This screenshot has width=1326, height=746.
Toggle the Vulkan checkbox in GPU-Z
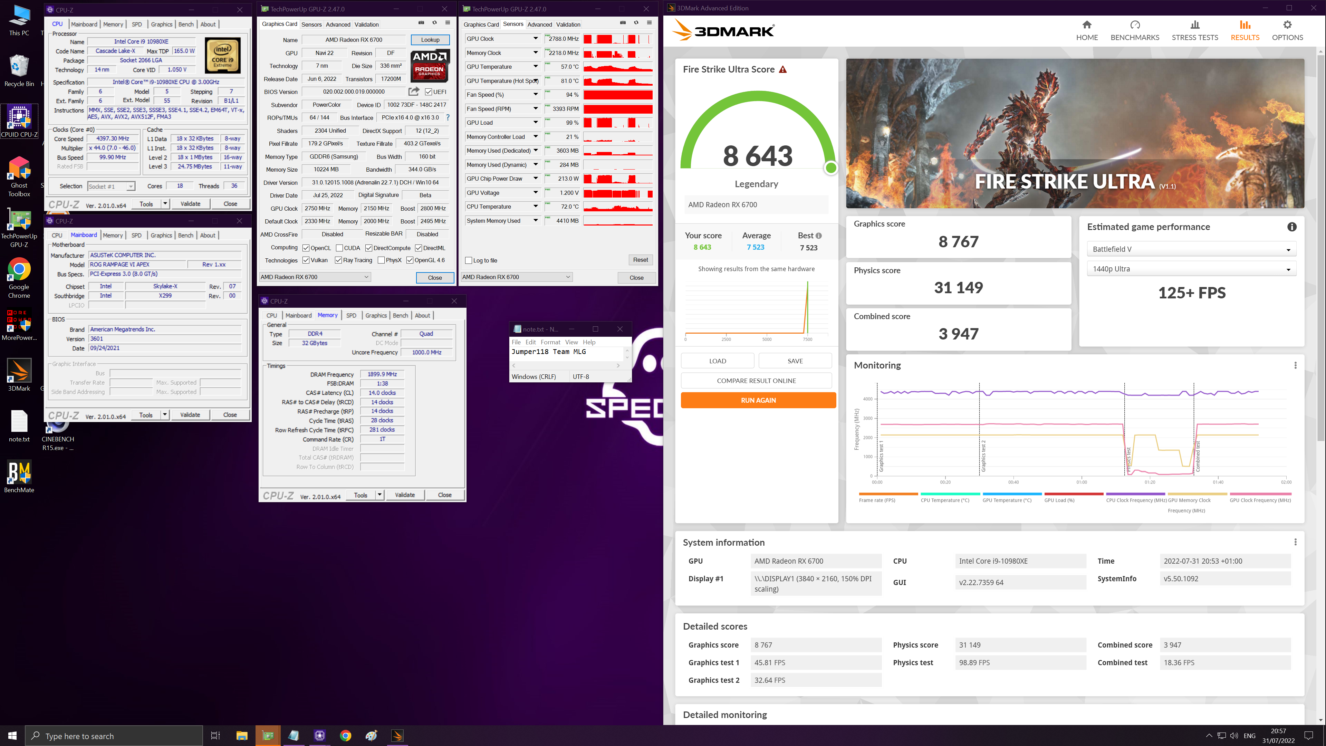coord(306,260)
